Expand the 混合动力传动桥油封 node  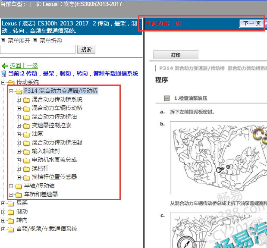coord(19,143)
